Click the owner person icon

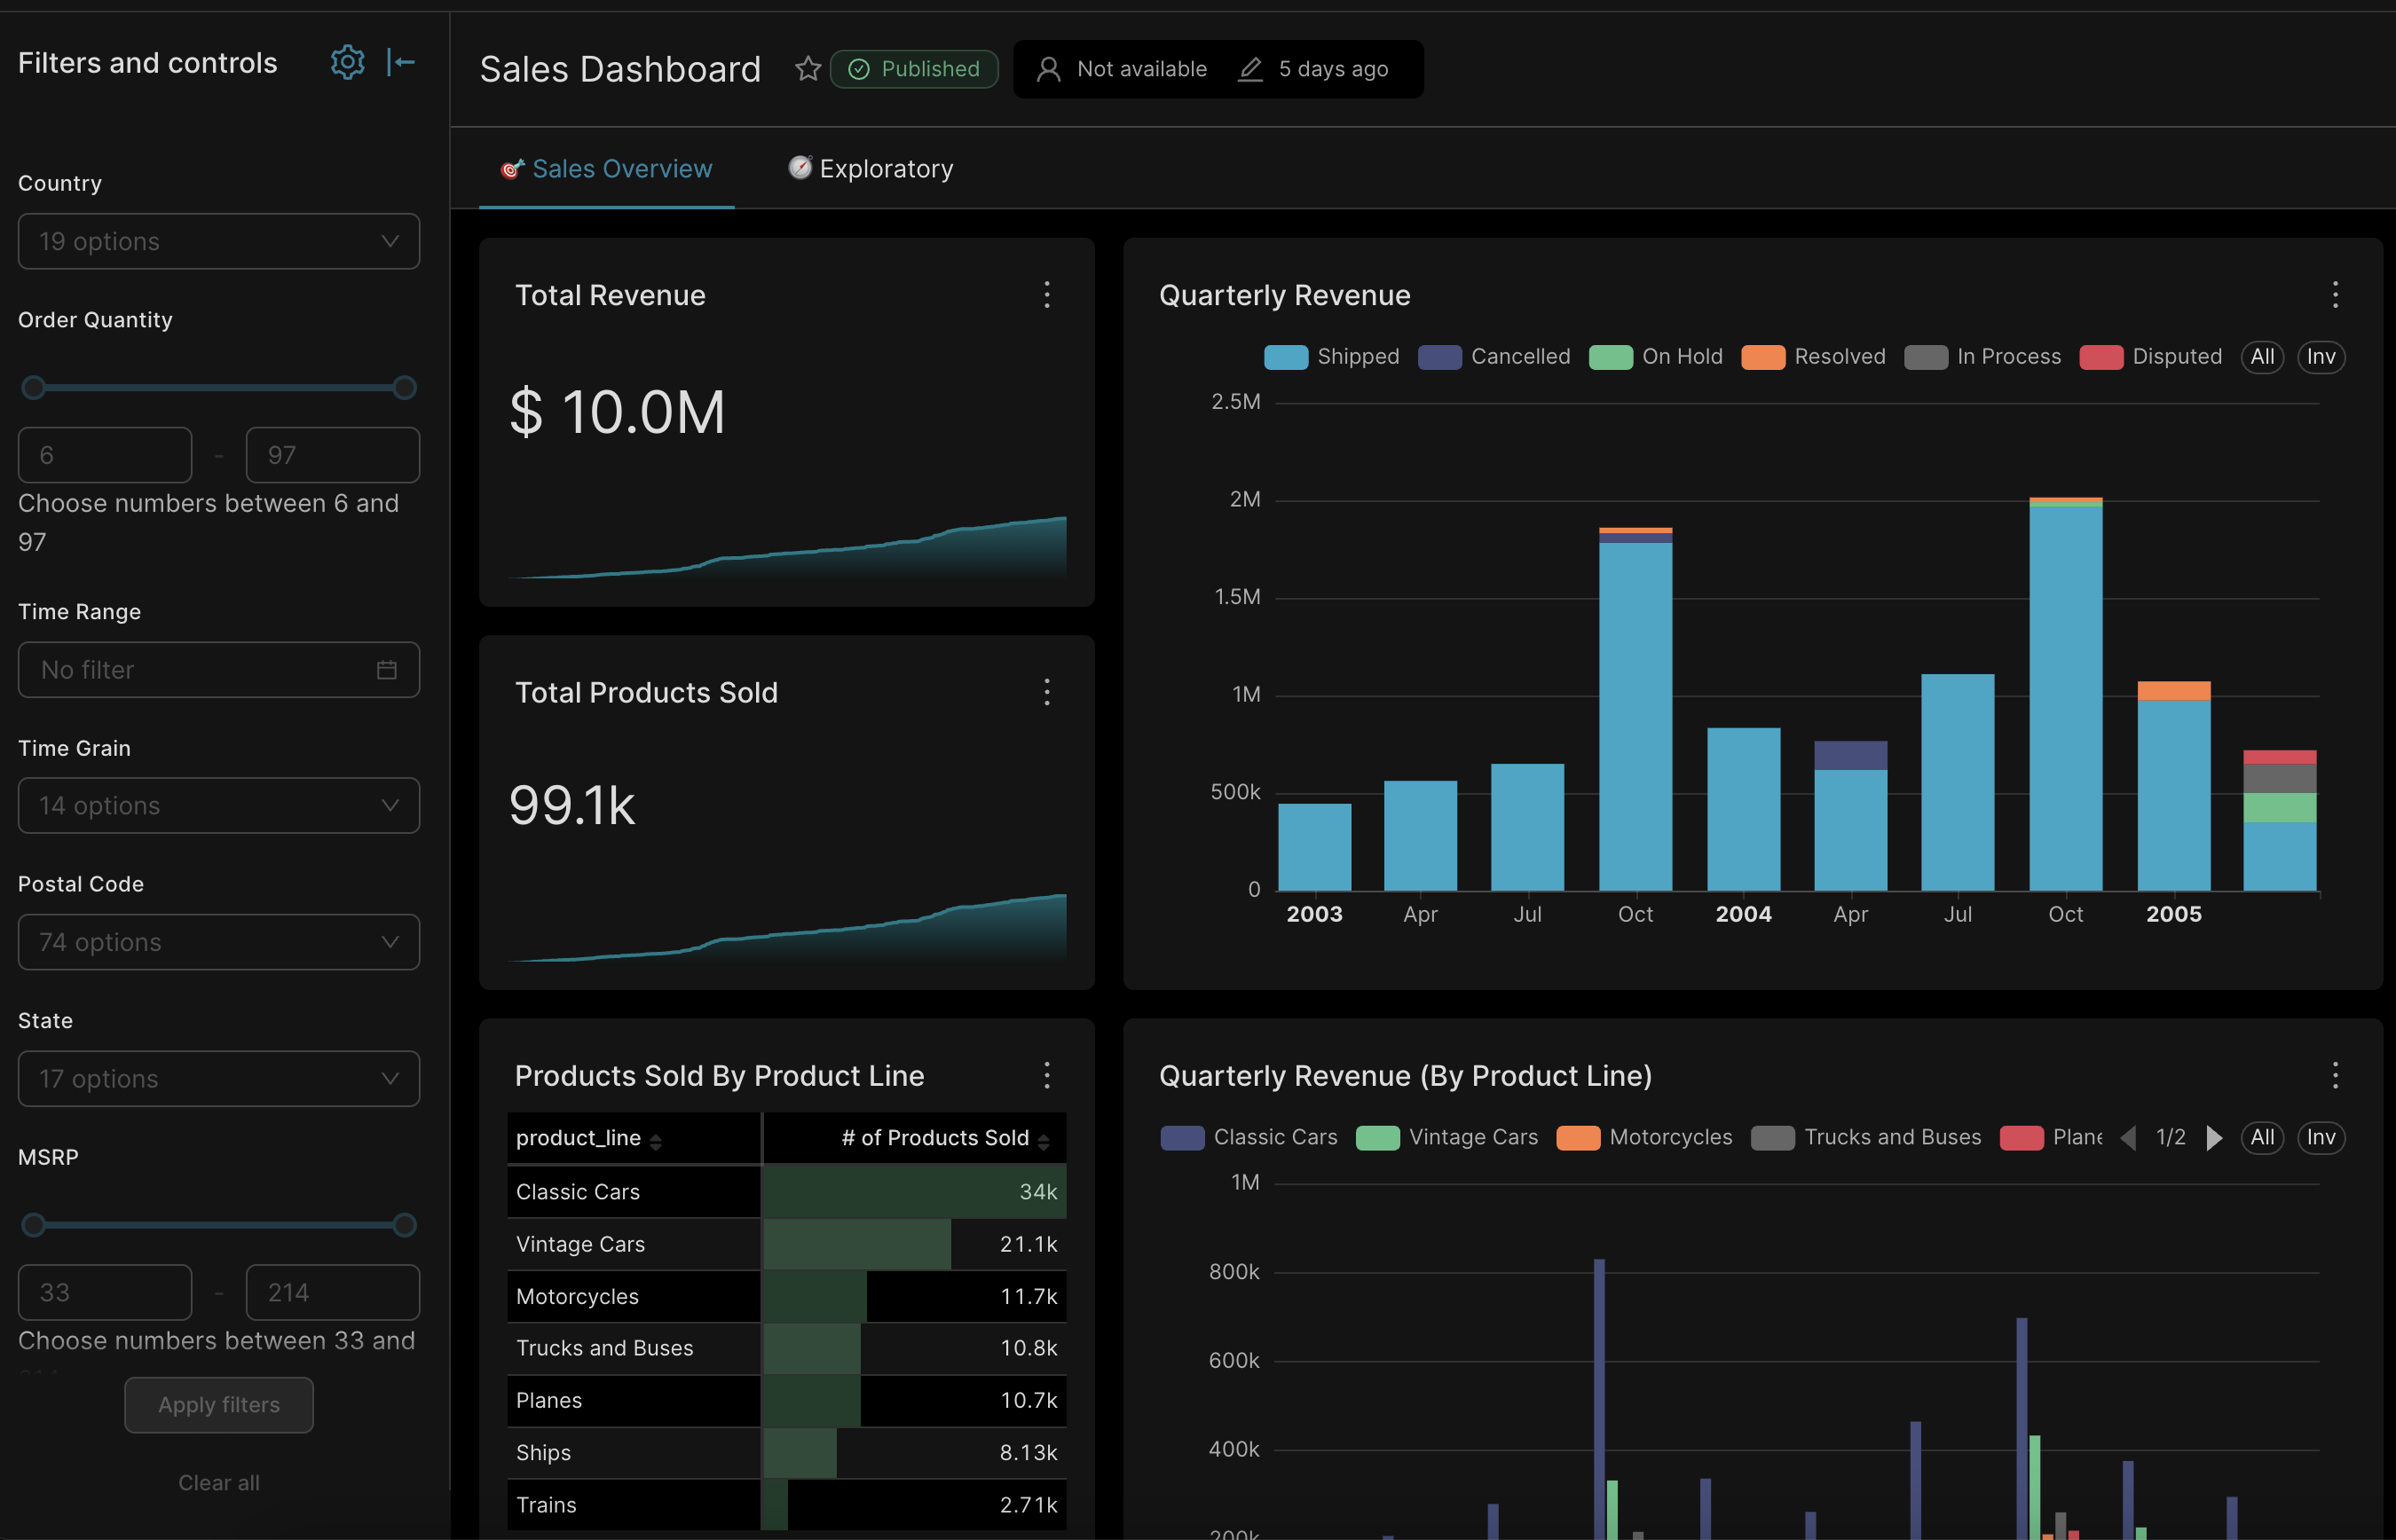coord(1048,69)
